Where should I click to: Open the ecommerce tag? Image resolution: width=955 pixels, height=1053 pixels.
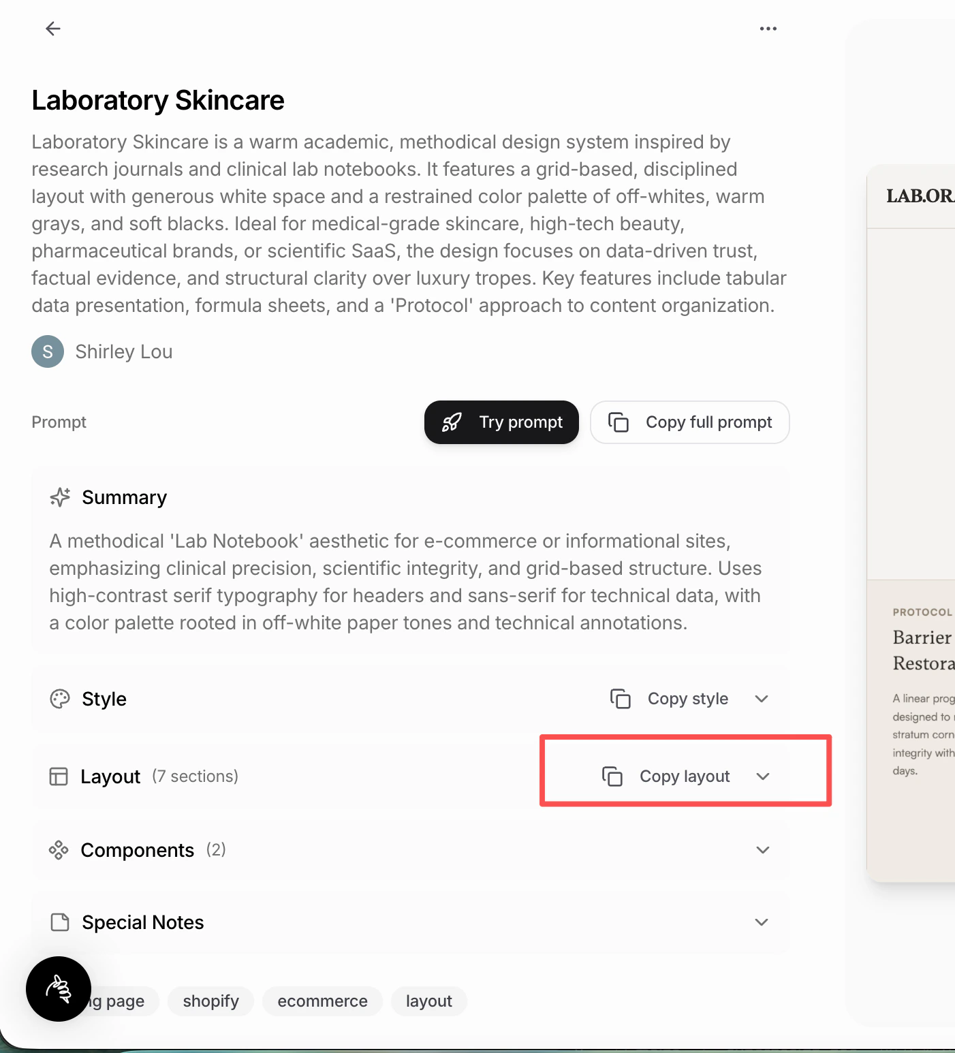point(322,1001)
